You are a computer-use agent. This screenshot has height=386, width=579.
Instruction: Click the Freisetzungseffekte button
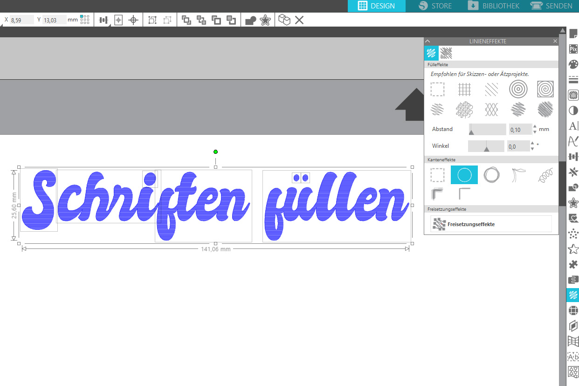[491, 224]
